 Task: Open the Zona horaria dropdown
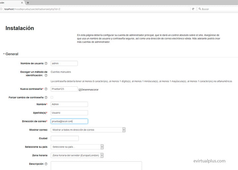tap(77, 155)
